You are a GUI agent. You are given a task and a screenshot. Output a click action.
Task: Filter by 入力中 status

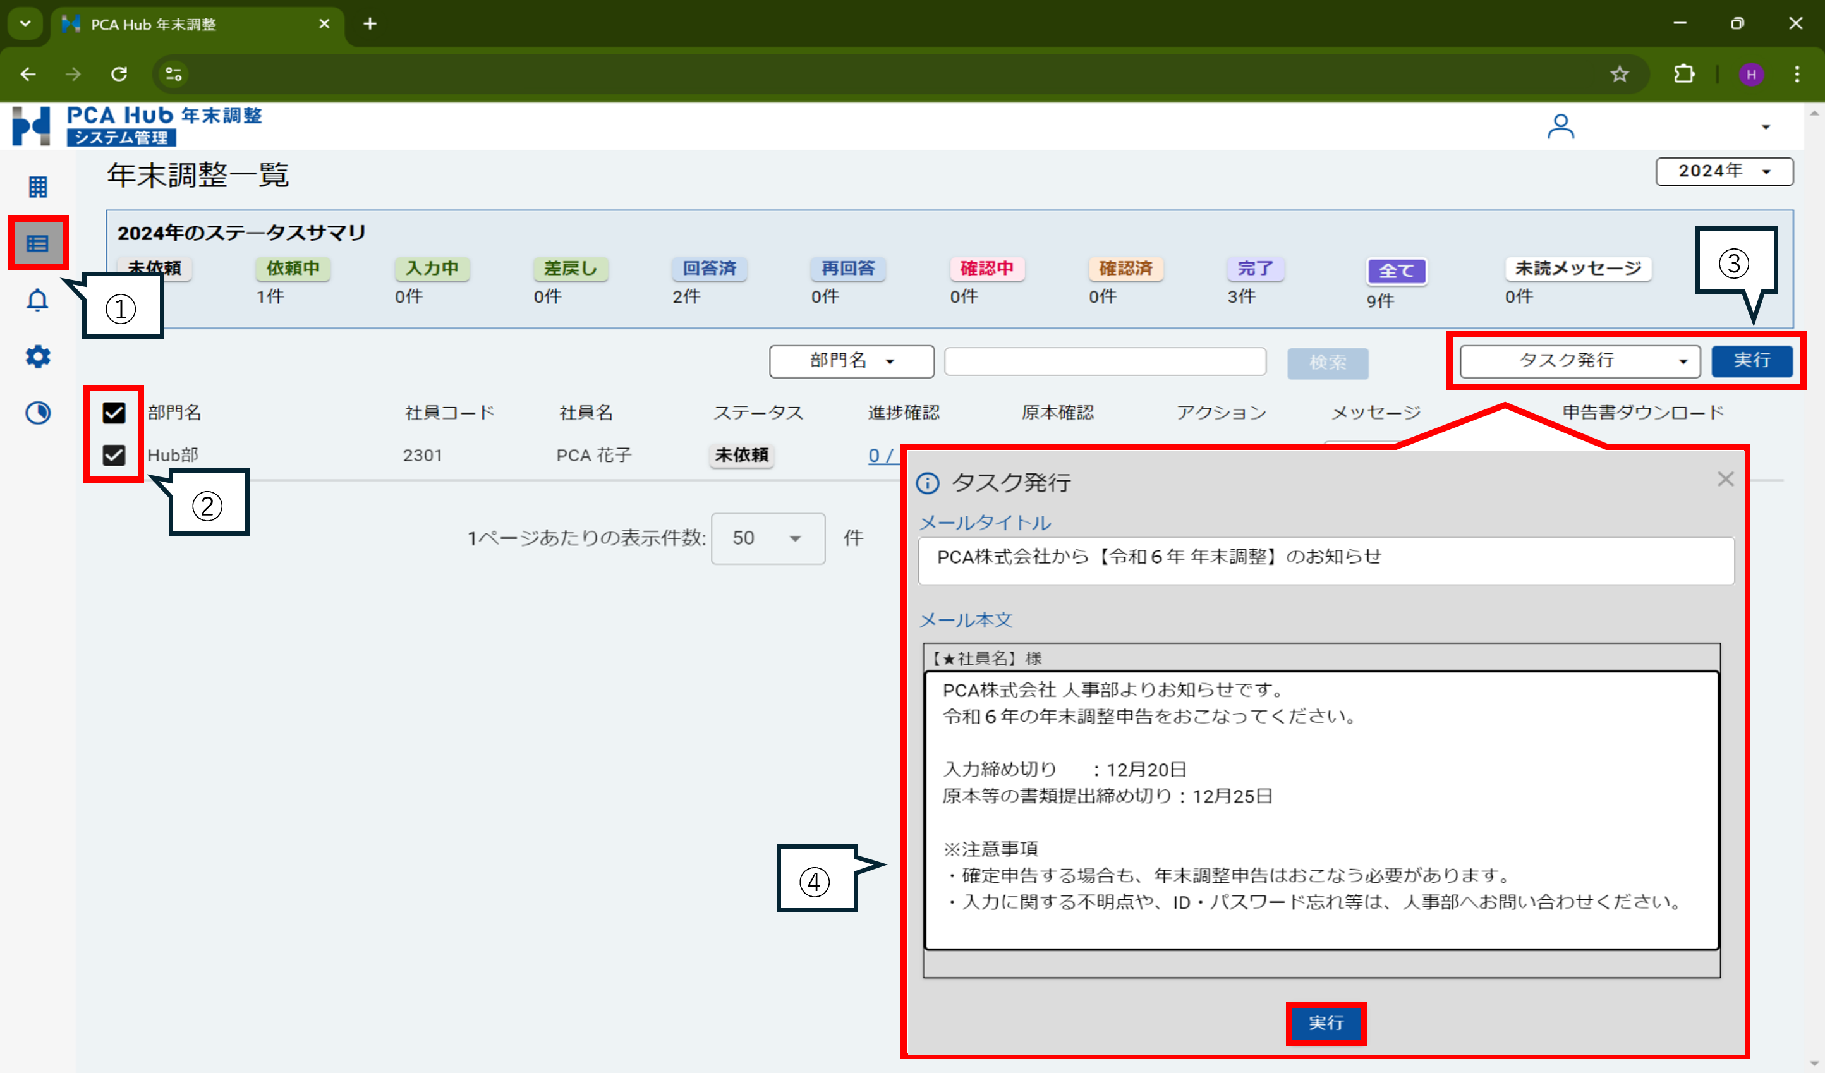point(432,268)
